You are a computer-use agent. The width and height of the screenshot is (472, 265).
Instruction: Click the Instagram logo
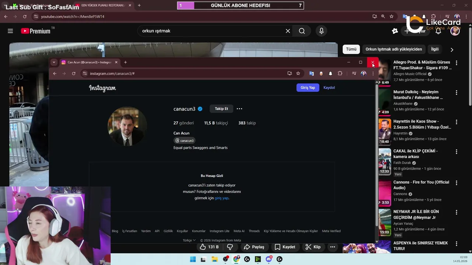[102, 88]
